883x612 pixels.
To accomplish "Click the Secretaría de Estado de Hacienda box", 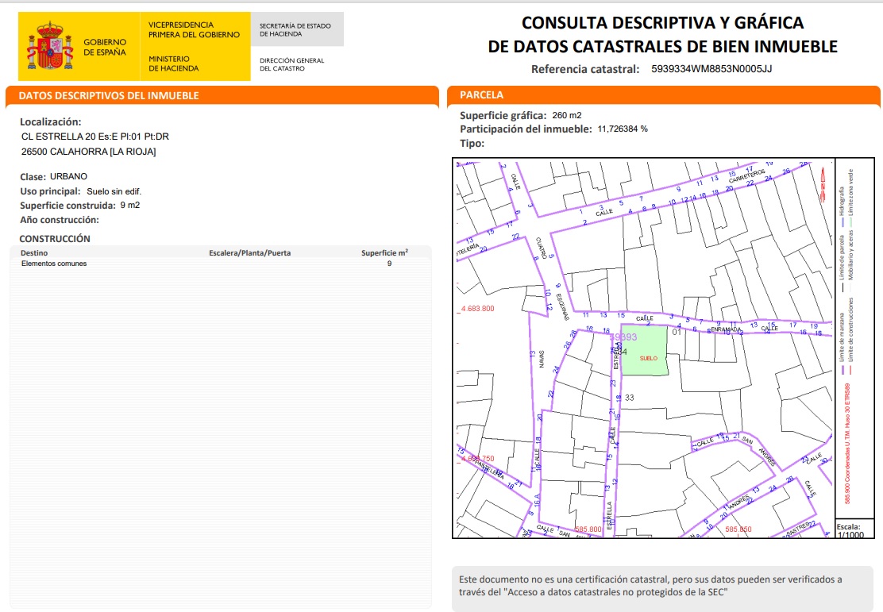I will click(296, 30).
